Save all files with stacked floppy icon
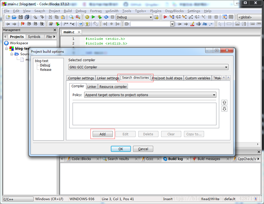264x204 pixels. pos(27,17)
